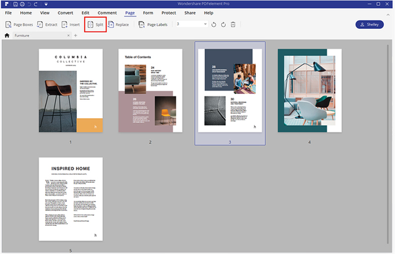Click the Shelley account button
Image resolution: width=395 pixels, height=254 pixels.
369,24
